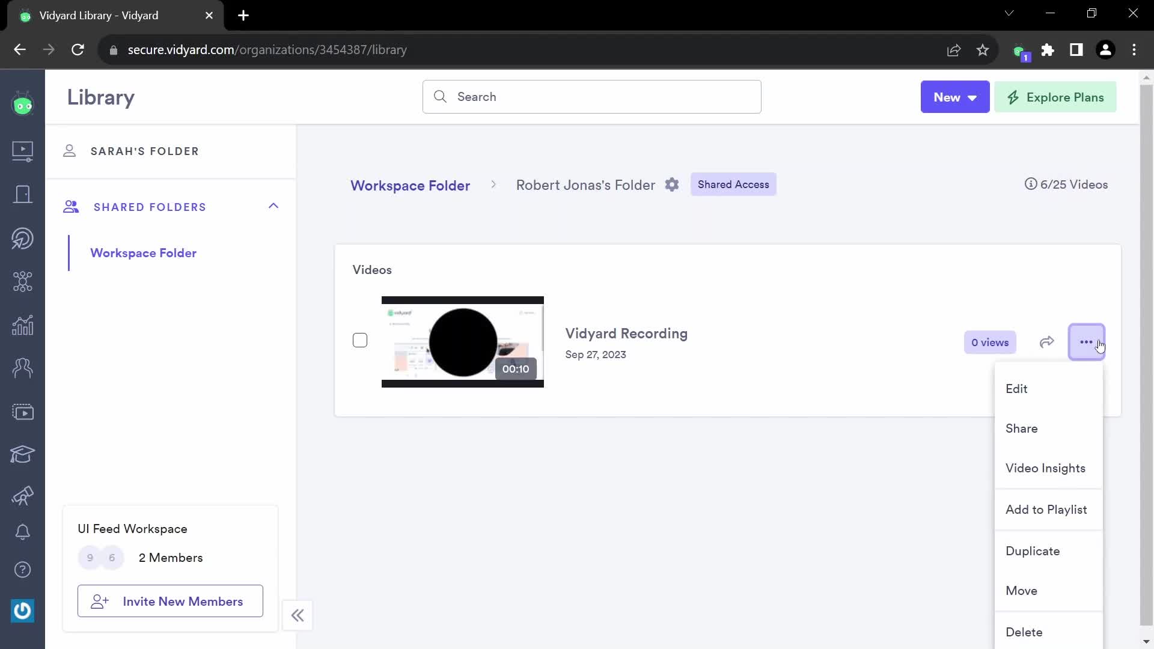Expand the Shared Folders section collapse arrow
This screenshot has height=649, width=1154.
click(x=273, y=206)
